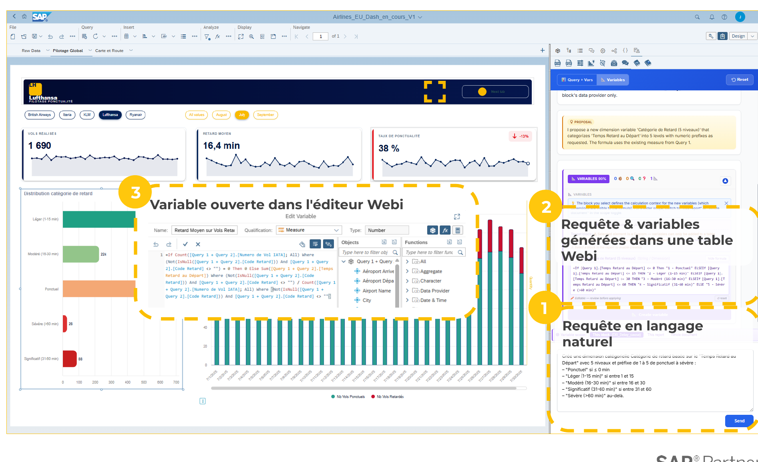Send the natural language request
Screen dimensions: 758x462
coord(739,421)
